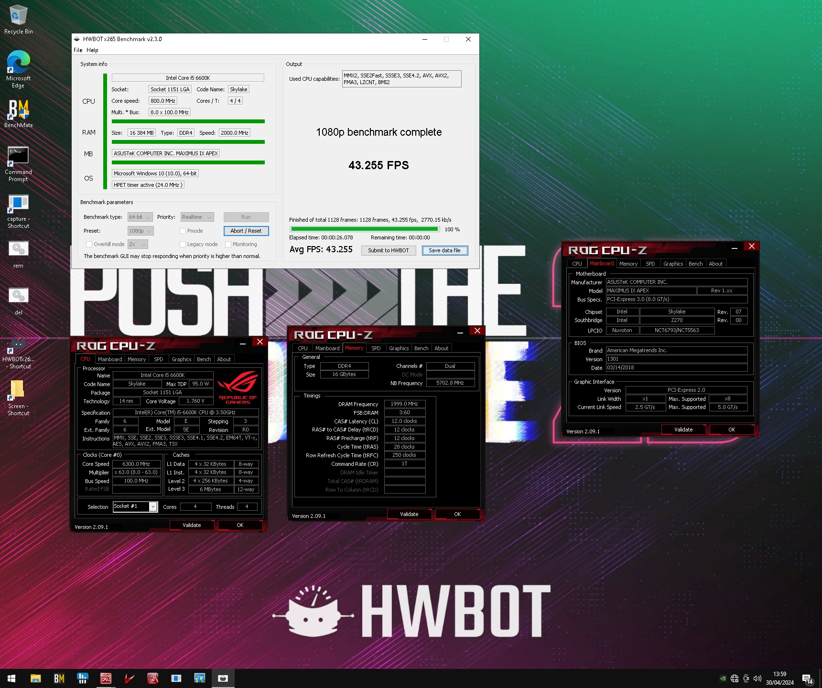The width and height of the screenshot is (822, 688).
Task: Switch to SPD tab in CPU-Z Memory window
Action: tap(376, 348)
